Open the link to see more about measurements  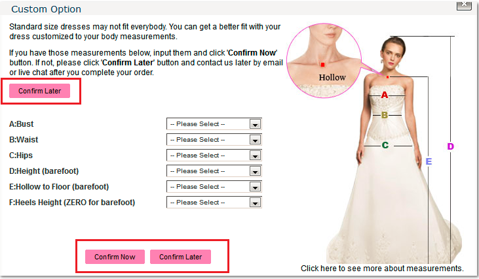pos(382,269)
